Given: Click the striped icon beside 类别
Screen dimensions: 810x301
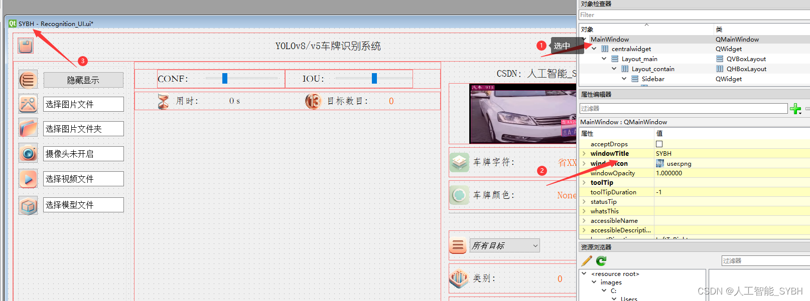Looking at the screenshot, I should [459, 278].
